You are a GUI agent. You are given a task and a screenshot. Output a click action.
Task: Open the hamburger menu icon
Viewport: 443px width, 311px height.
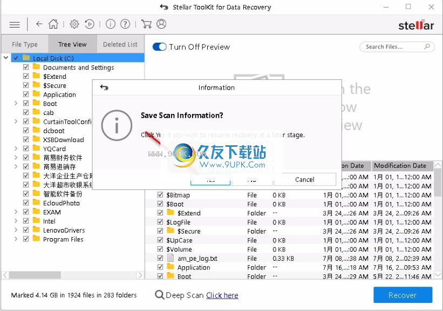(x=15, y=25)
